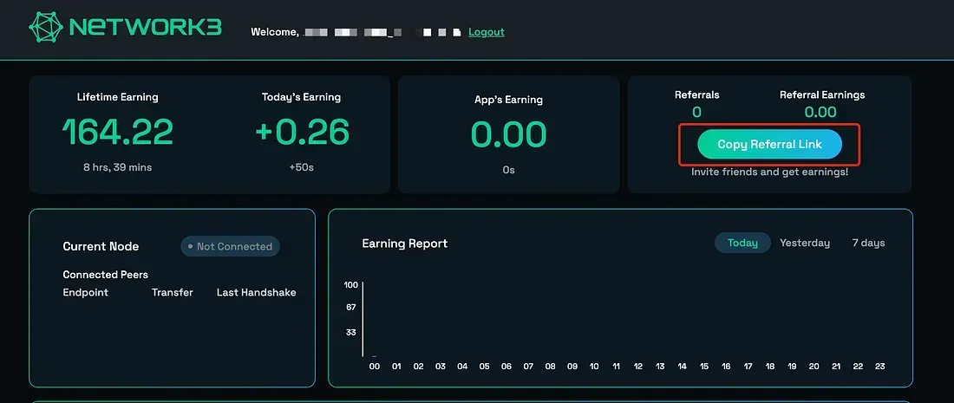The height and width of the screenshot is (403, 954).
Task: Click the Referrals count number
Action: [x=696, y=112]
